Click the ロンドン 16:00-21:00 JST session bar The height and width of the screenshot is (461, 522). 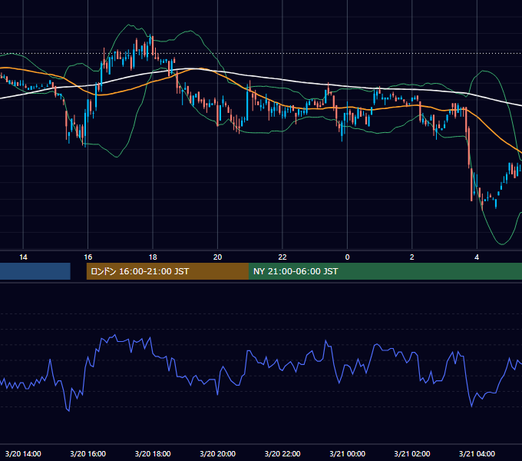pos(167,271)
